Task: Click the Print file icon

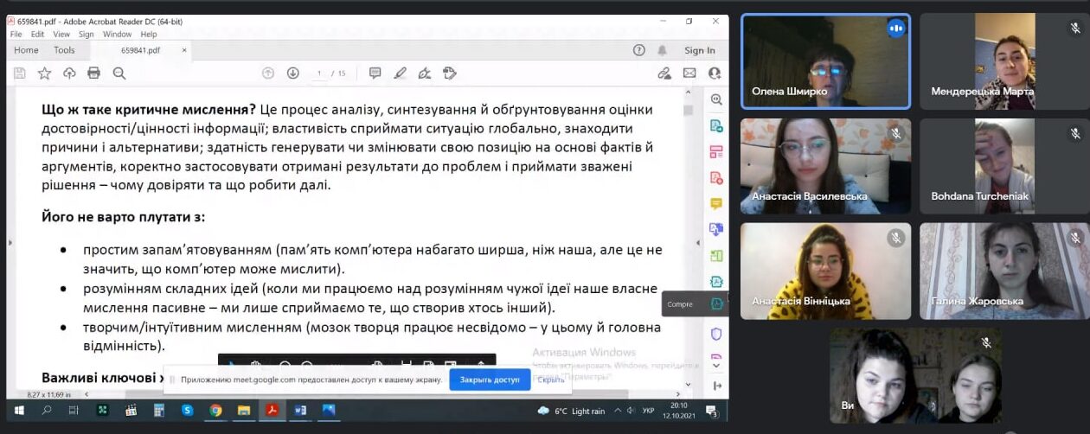Action: pyautogui.click(x=93, y=73)
